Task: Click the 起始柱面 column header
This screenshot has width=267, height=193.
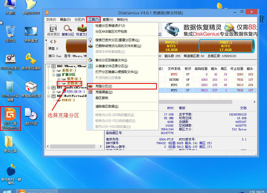Action: (201, 69)
